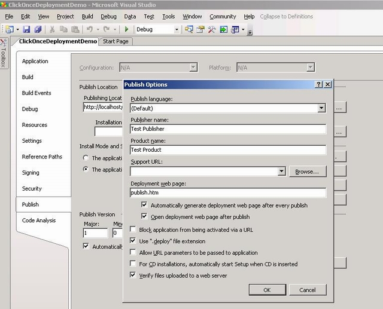Start debugging with the green play icon

pyautogui.click(x=126, y=29)
